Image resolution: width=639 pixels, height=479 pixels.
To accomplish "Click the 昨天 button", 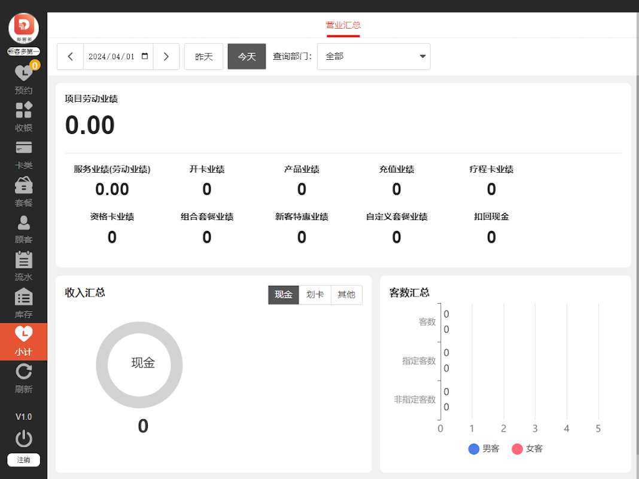I will click(x=203, y=56).
